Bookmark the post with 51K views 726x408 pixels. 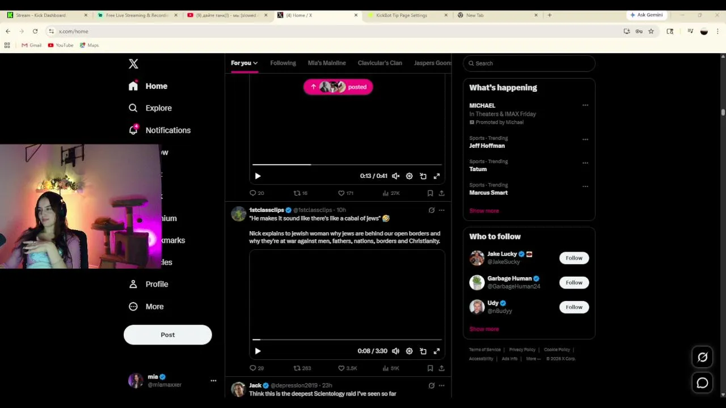coord(430,368)
